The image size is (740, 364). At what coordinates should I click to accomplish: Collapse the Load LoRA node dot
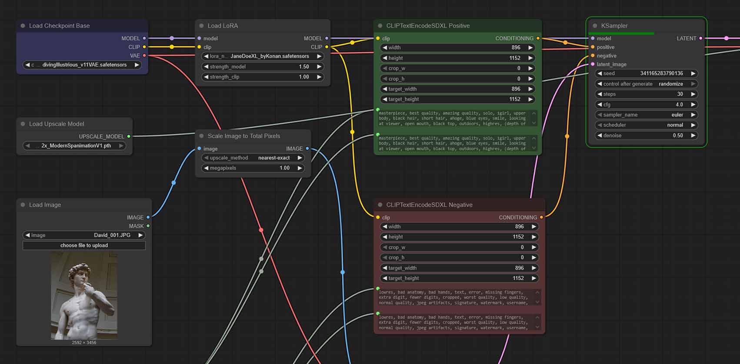point(201,26)
